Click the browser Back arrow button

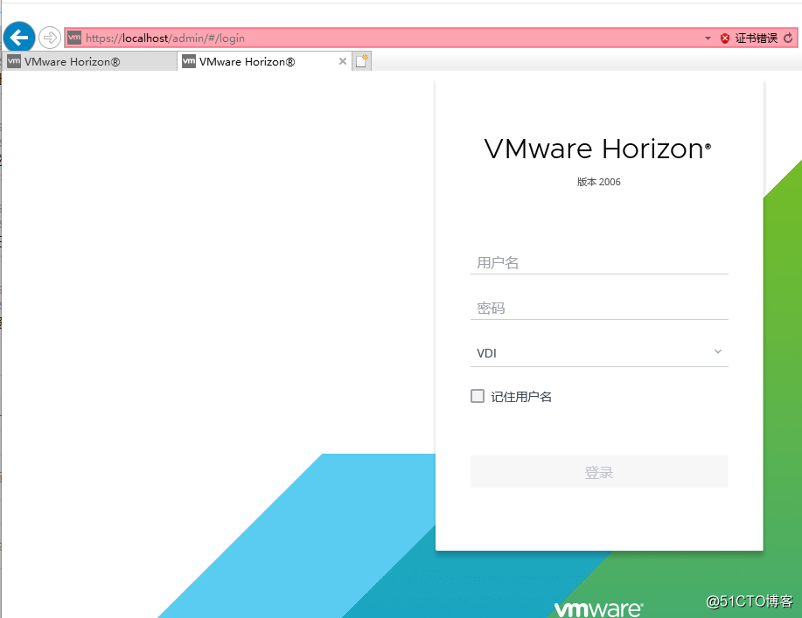click(x=19, y=38)
